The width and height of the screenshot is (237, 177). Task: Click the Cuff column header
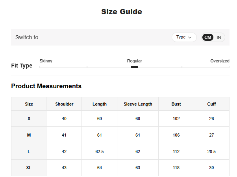coord(211,104)
